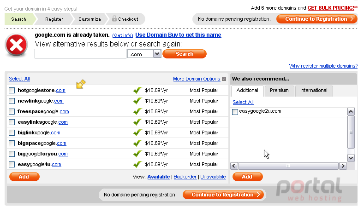Click green checkmark for biggoogleforyou.com
Viewport: 358px width, 207px height.
[x=137, y=154]
